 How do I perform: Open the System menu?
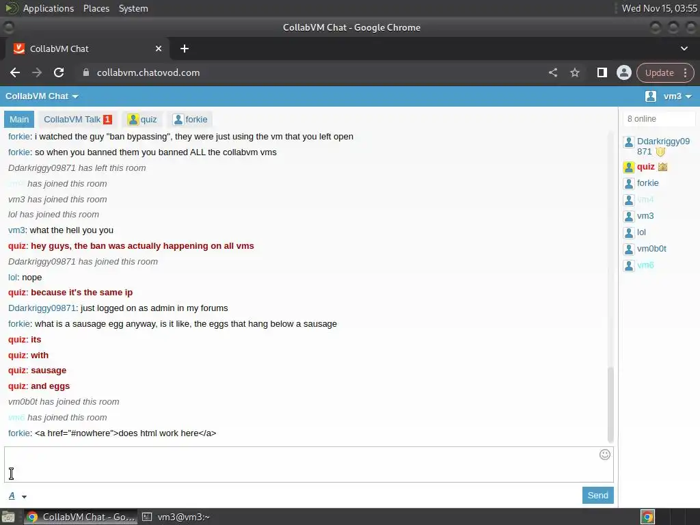tap(133, 8)
